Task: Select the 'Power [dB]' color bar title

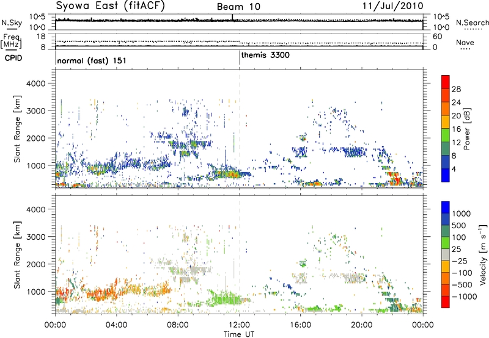Action: 466,129
